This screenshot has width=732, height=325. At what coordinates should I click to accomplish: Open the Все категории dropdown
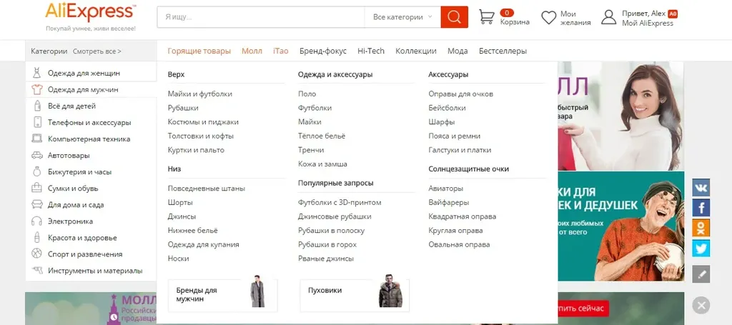pos(402,17)
